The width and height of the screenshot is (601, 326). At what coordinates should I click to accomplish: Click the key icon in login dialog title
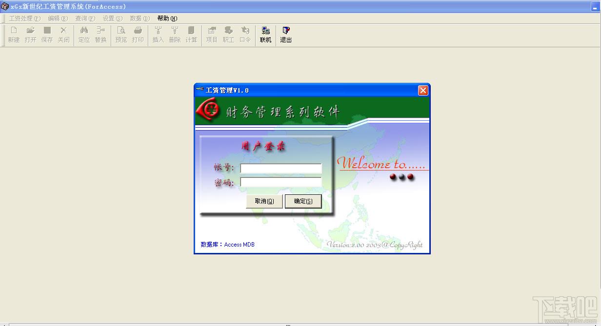pyautogui.click(x=200, y=90)
